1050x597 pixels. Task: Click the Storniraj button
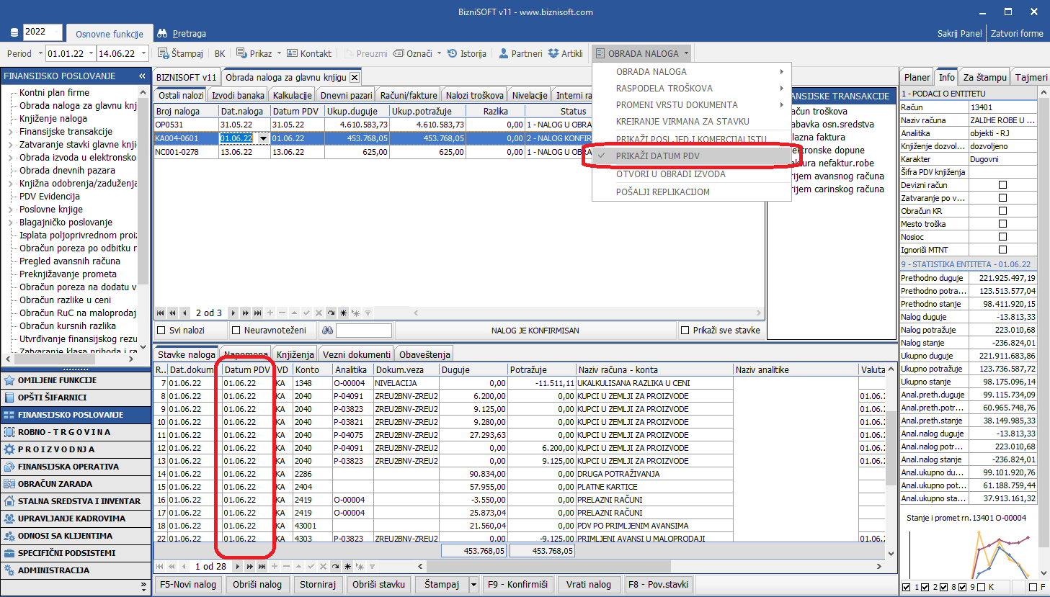(x=318, y=584)
